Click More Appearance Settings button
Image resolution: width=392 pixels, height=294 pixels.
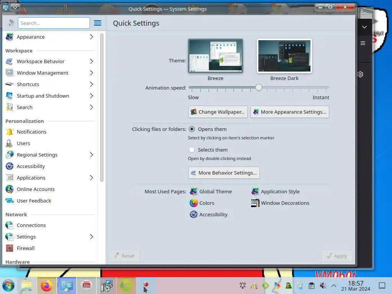pyautogui.click(x=290, y=112)
